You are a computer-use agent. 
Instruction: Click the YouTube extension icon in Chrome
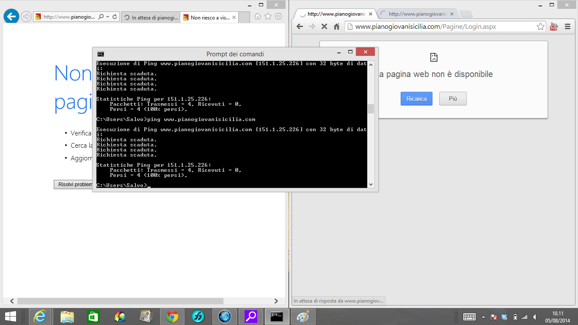pyautogui.click(x=554, y=27)
